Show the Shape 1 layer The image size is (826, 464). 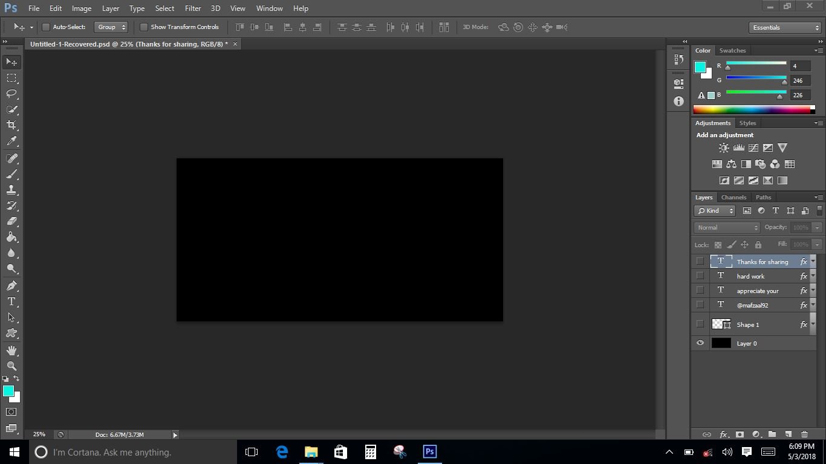(x=700, y=324)
